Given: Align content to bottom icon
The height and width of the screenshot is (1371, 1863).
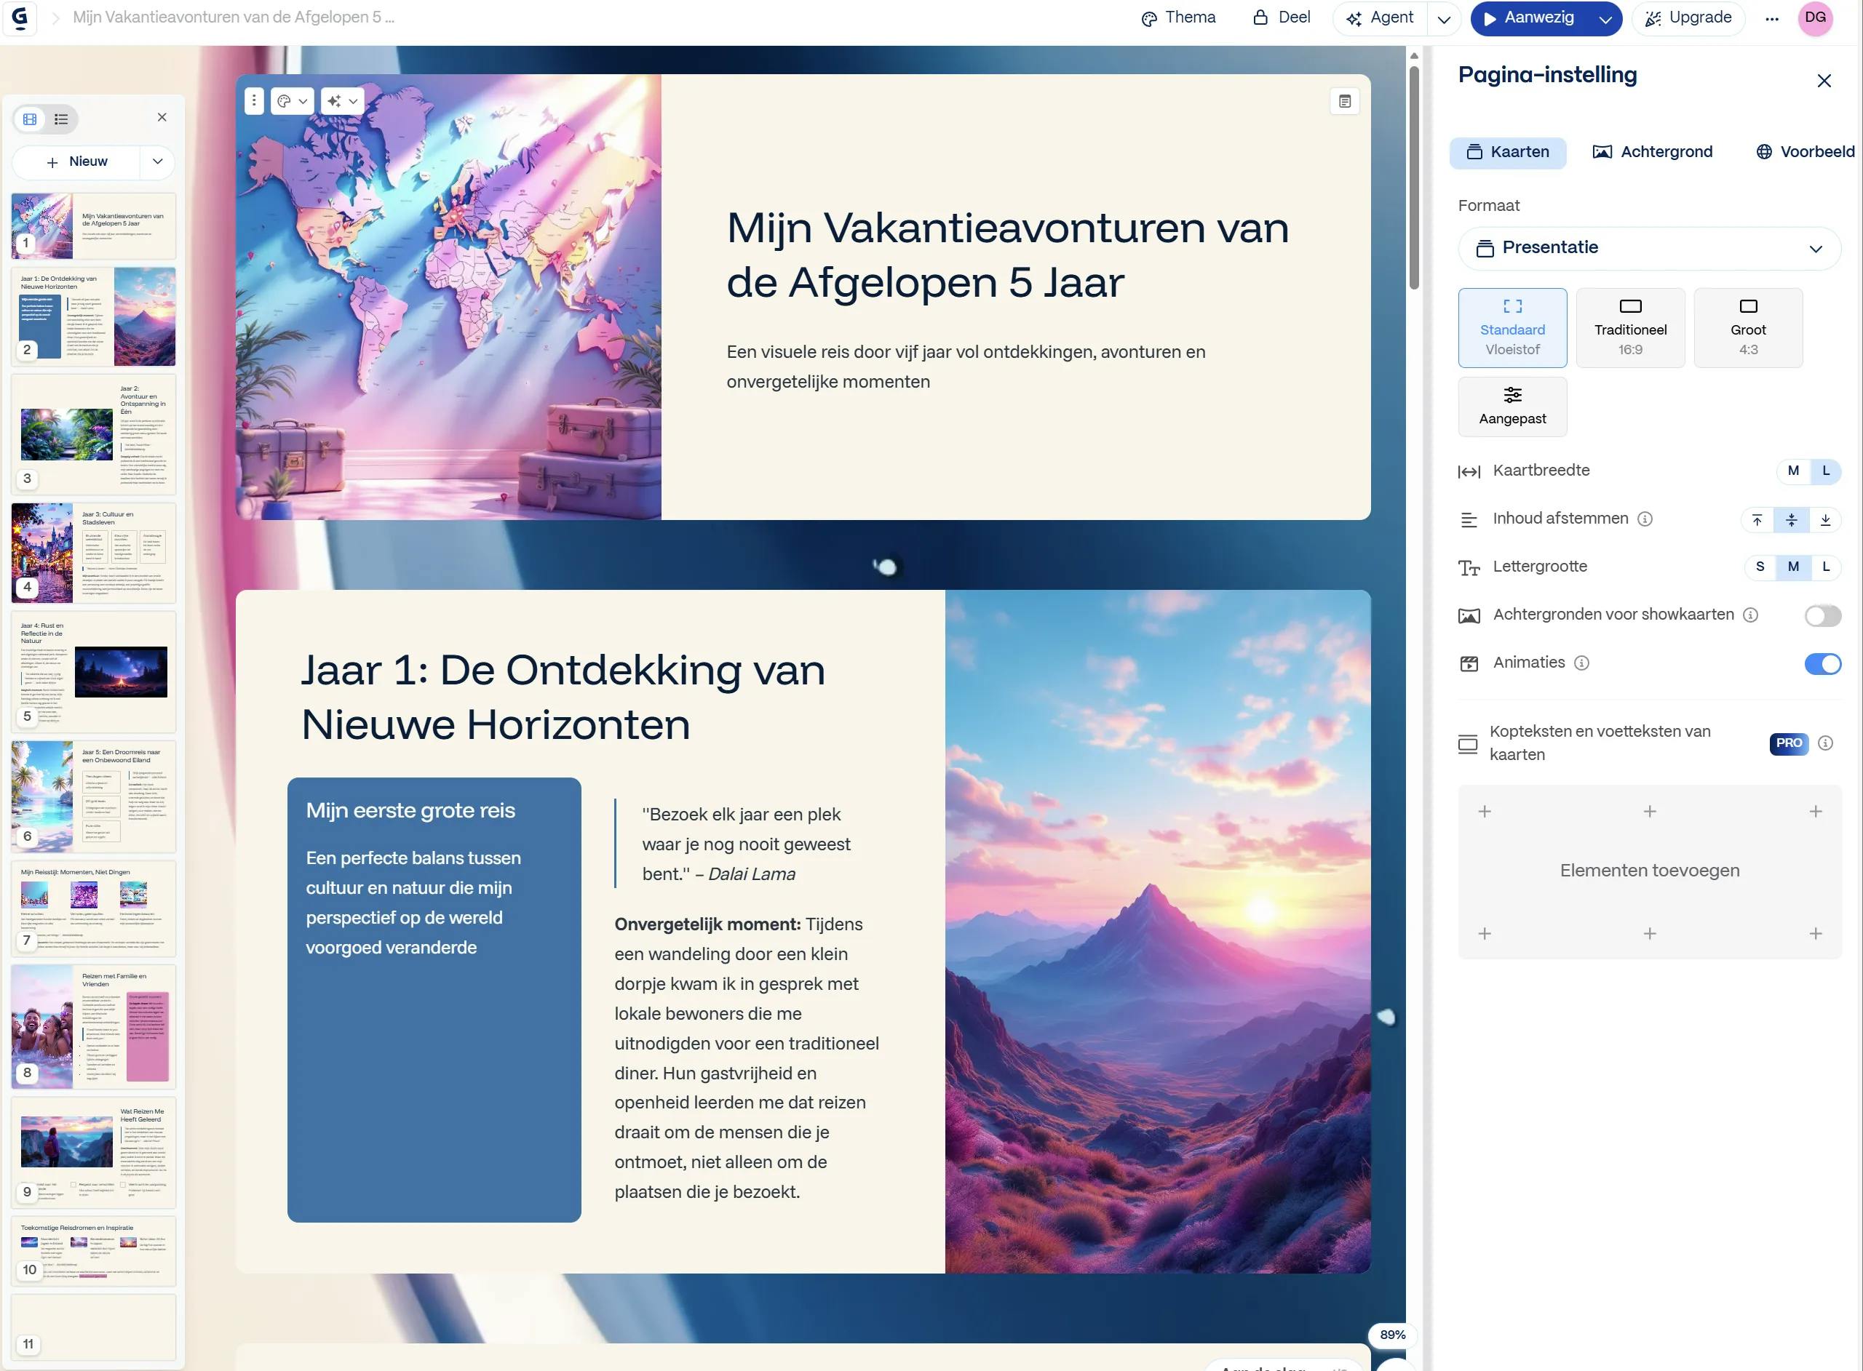Looking at the screenshot, I should [x=1825, y=520].
